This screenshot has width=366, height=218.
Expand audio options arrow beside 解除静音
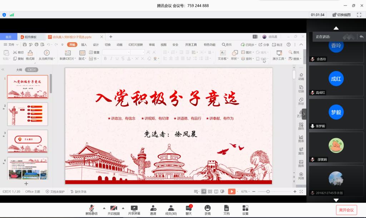click(x=104, y=208)
